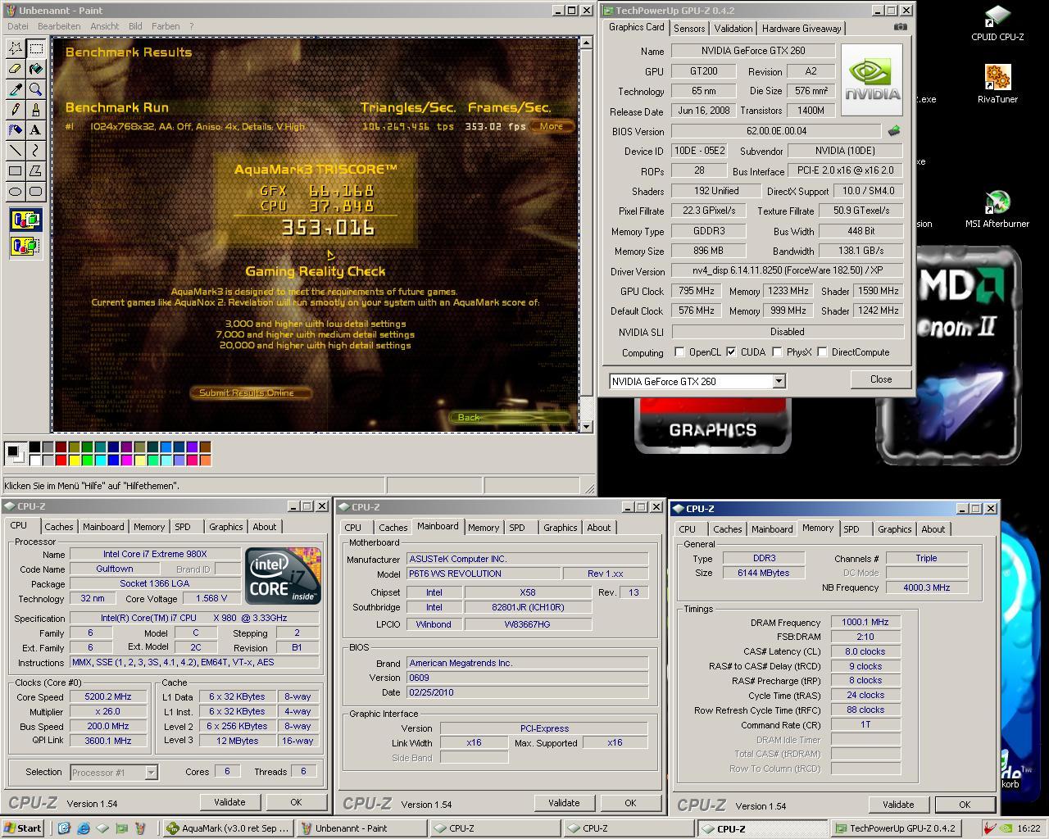Click Validate in CPU-Z Memory window
The height and width of the screenshot is (839, 1049).
(x=898, y=805)
